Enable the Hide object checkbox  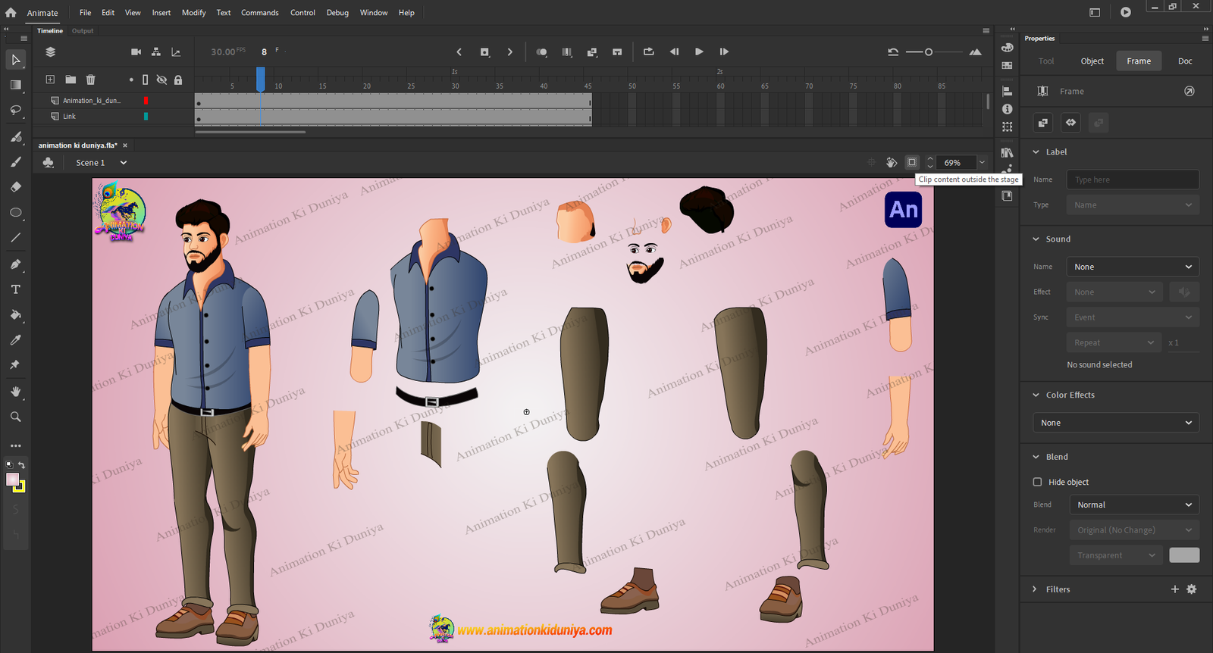[x=1037, y=482]
